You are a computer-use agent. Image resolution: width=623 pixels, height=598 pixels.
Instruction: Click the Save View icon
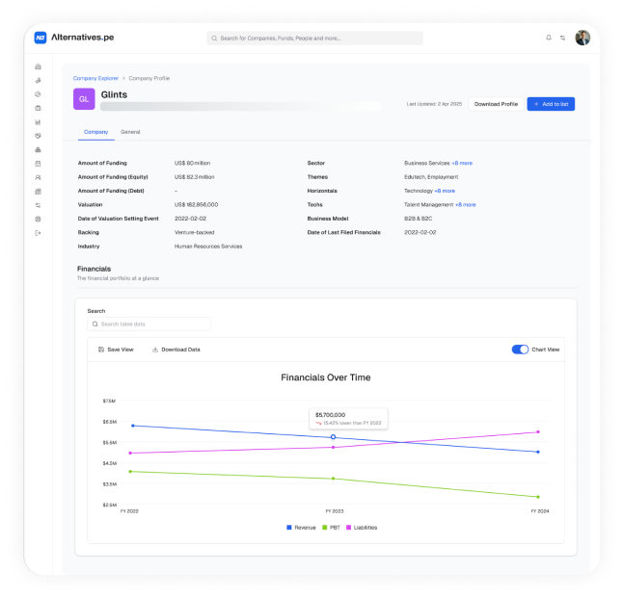point(101,350)
